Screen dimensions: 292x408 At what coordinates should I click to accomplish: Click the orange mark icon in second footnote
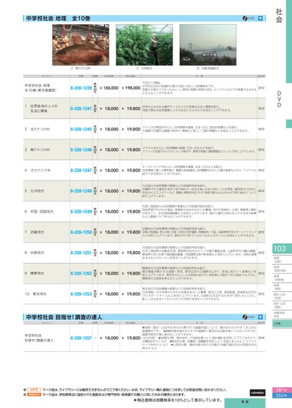pyautogui.click(x=34, y=395)
